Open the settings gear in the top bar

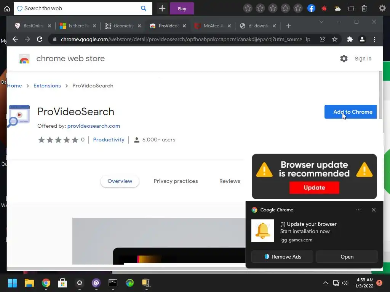click(x=382, y=8)
